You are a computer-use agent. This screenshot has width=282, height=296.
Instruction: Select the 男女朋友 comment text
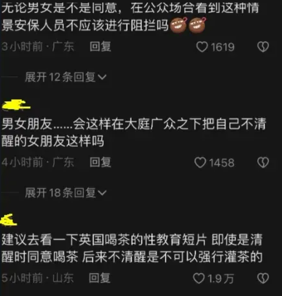(134, 132)
